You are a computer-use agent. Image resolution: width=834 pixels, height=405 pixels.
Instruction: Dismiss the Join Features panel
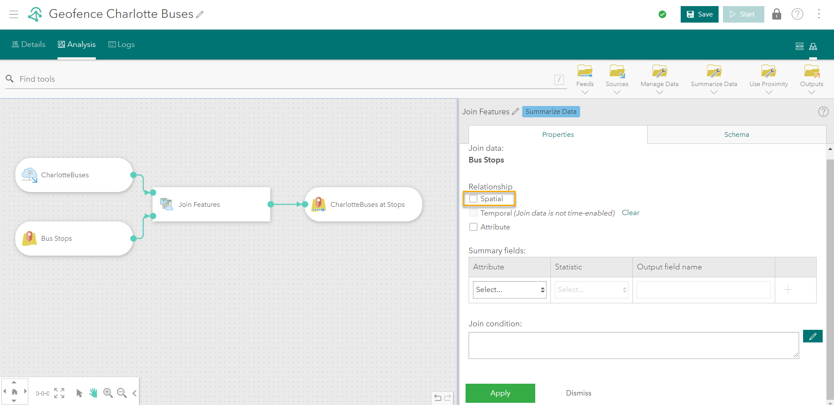(x=579, y=393)
